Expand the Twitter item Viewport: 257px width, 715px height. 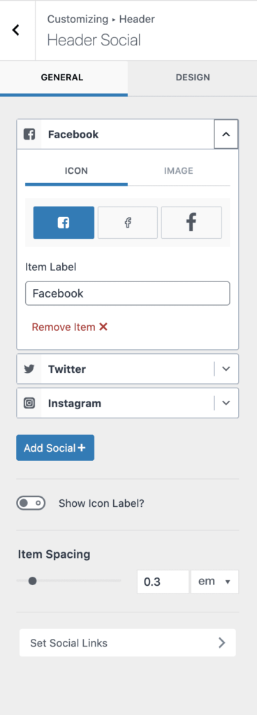click(226, 369)
